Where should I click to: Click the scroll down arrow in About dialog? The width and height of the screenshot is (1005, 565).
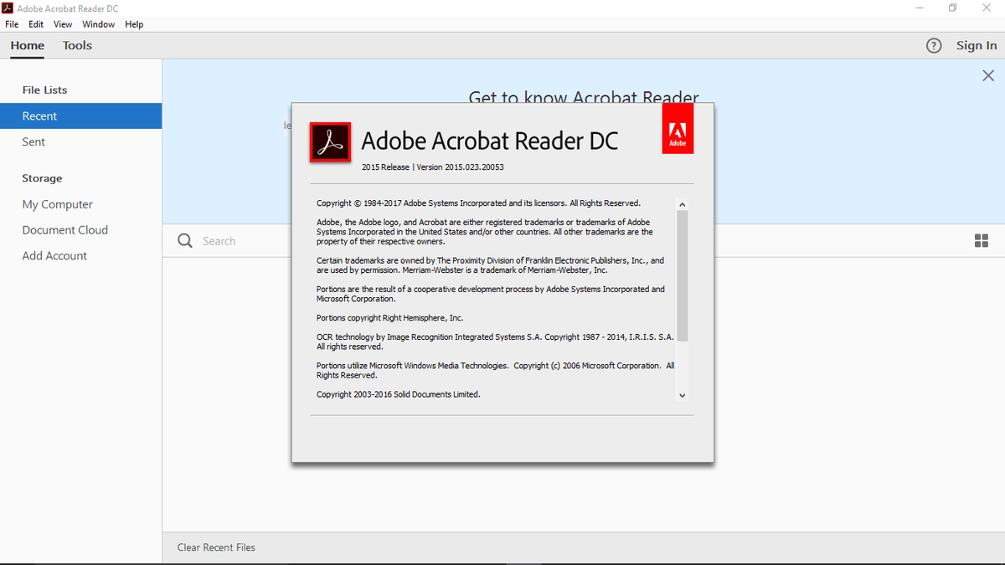[x=682, y=395]
